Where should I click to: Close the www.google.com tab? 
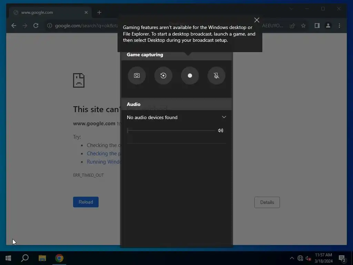coord(86,12)
